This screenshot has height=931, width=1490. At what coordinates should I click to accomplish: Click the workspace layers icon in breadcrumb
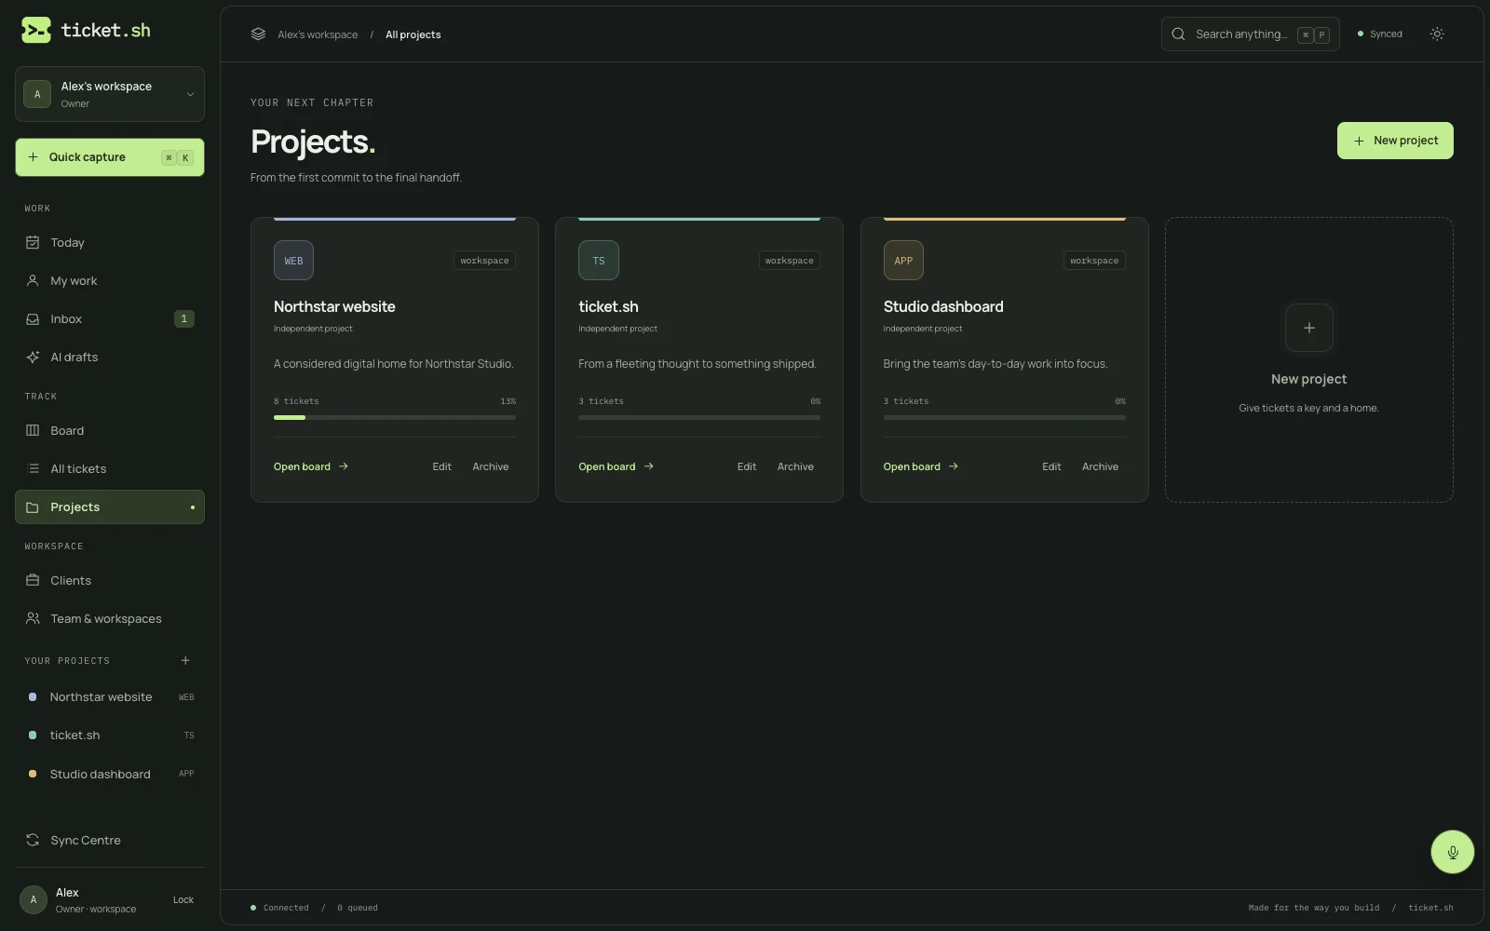(258, 34)
